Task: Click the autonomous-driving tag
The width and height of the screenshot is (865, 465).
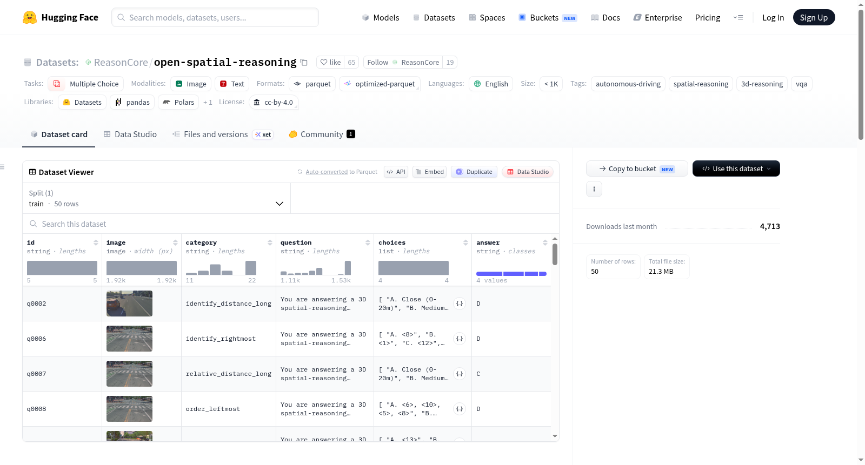Action: pos(628,84)
